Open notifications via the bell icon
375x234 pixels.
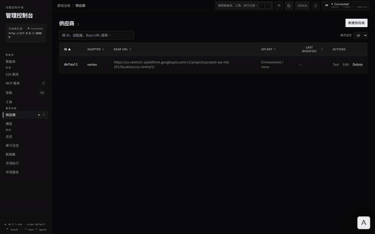[315, 6]
